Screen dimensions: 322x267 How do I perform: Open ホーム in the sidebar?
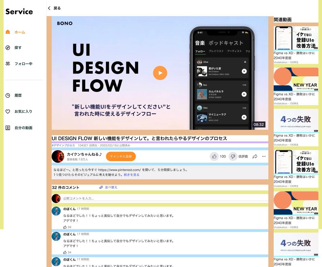coord(15,32)
